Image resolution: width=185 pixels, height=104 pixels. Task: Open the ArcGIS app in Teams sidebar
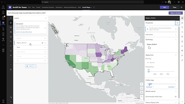click(x=3, y=40)
